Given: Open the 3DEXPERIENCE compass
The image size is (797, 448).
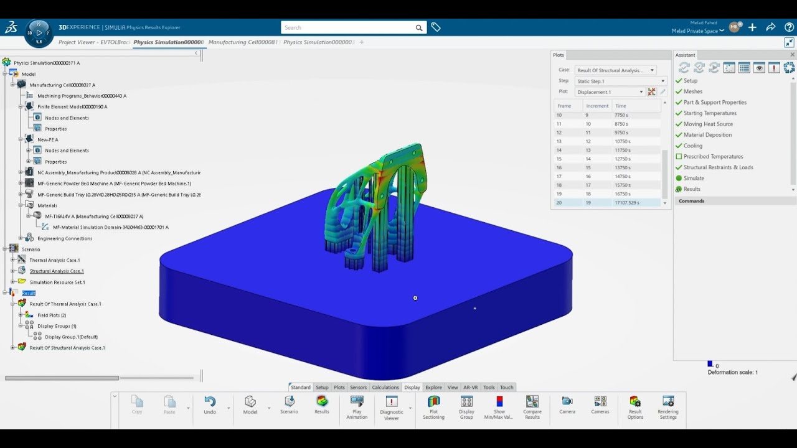Looking at the screenshot, I should tap(39, 33).
